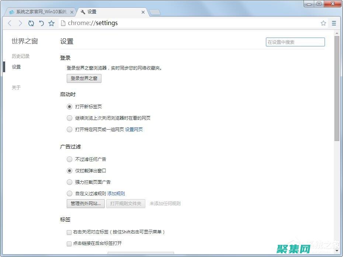The width and height of the screenshot is (343, 257).
Task: Check 点击链接在后台标签页打开 option
Action: click(69, 244)
